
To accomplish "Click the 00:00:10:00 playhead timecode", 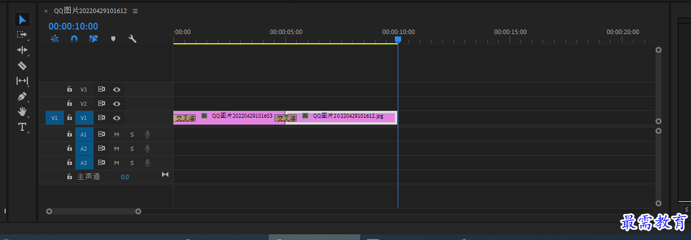I will [x=73, y=26].
